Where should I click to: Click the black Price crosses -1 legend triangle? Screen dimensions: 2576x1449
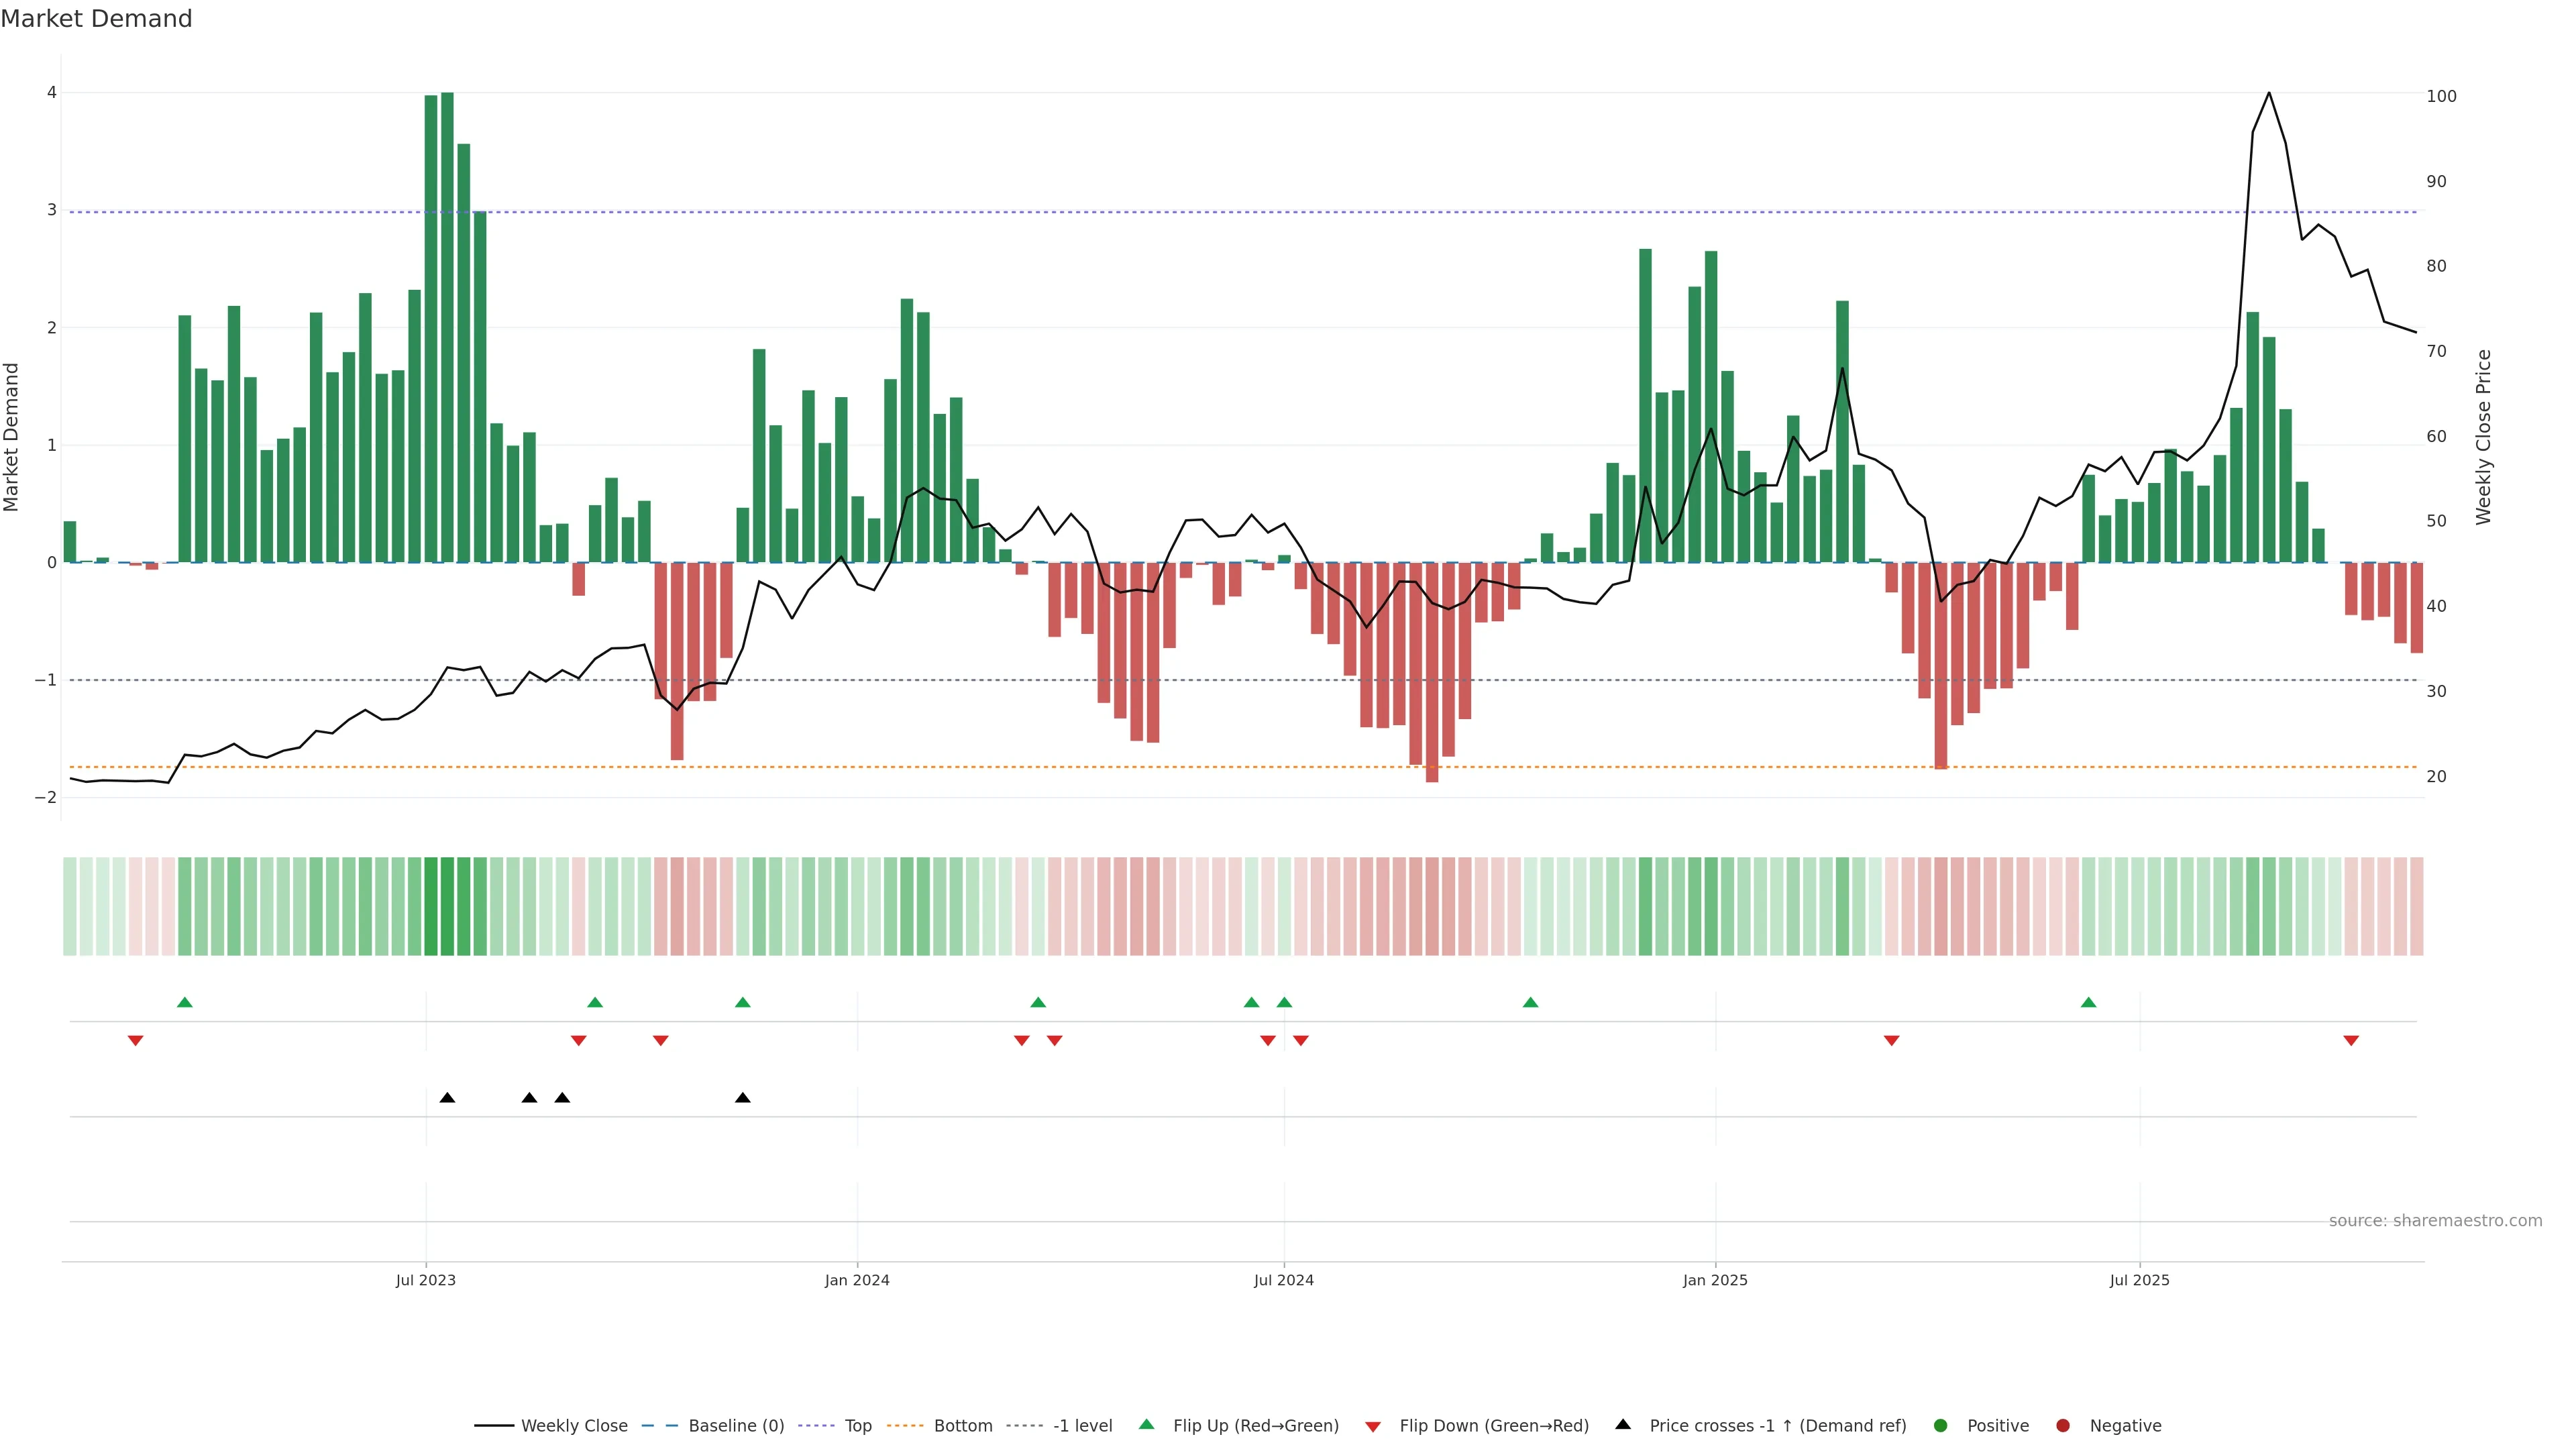(1622, 1424)
